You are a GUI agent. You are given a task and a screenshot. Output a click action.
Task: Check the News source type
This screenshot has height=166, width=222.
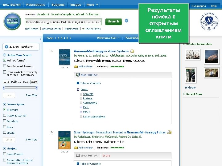(4, 127)
